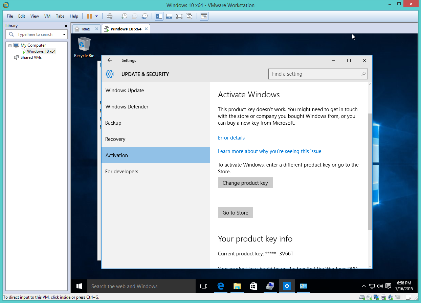Close the Home tab
Viewport: 421px width, 303px height.
coord(97,29)
